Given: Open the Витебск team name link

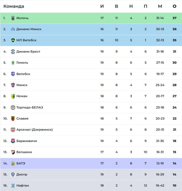Looking at the screenshot, I should point(23,74).
